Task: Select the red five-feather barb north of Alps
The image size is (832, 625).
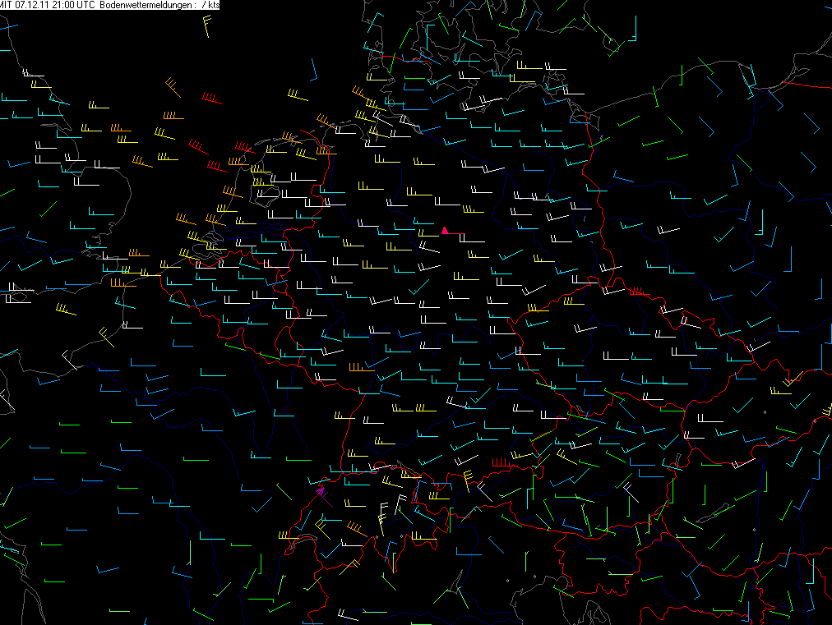Action: point(500,464)
